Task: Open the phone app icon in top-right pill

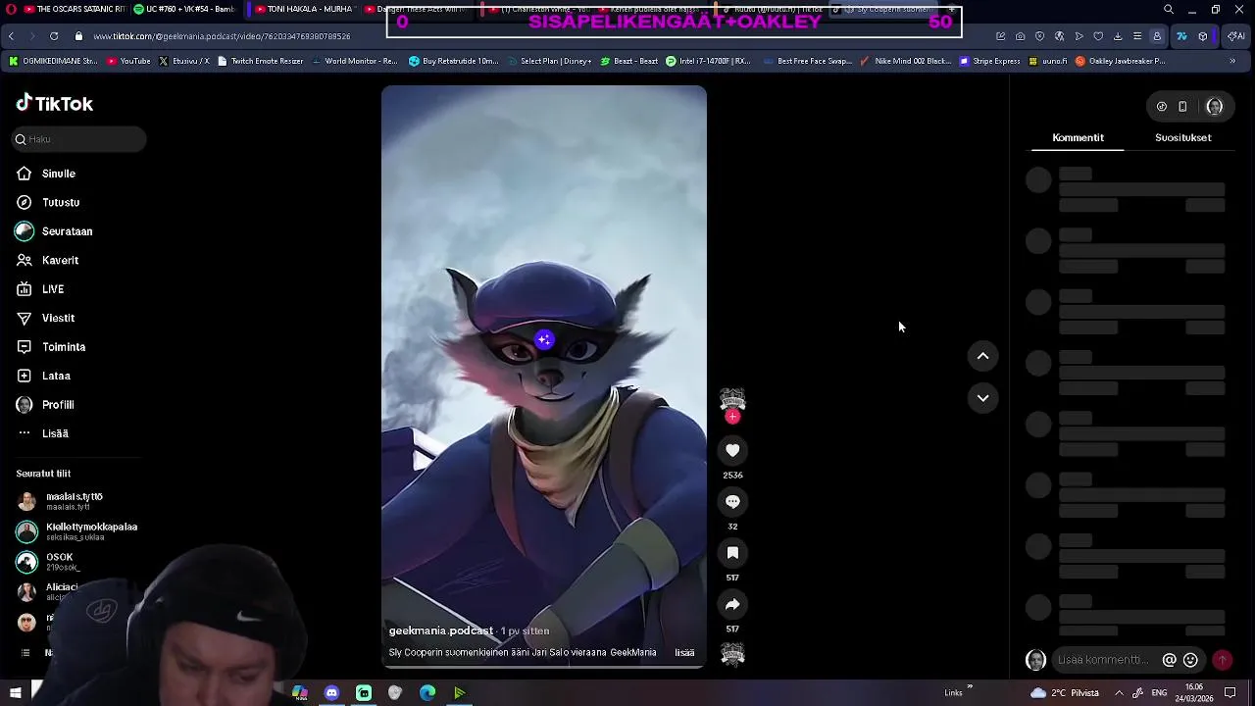Action: (1182, 107)
